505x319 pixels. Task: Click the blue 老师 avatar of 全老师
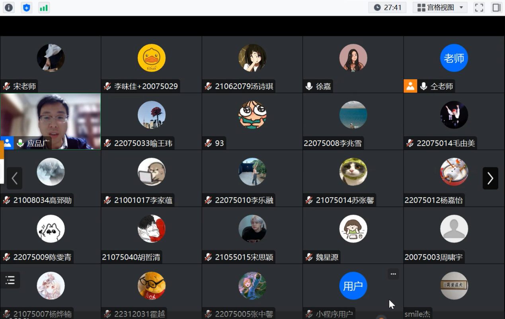454,58
